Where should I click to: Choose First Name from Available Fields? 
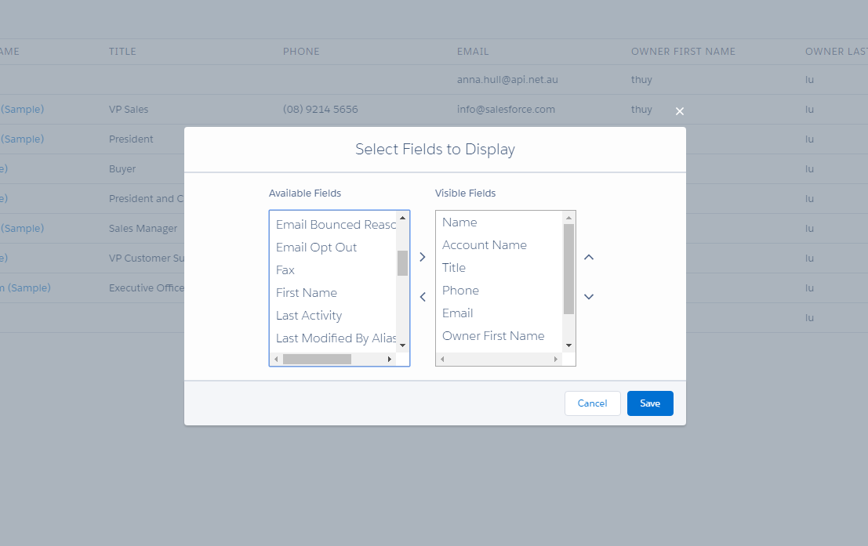(307, 293)
